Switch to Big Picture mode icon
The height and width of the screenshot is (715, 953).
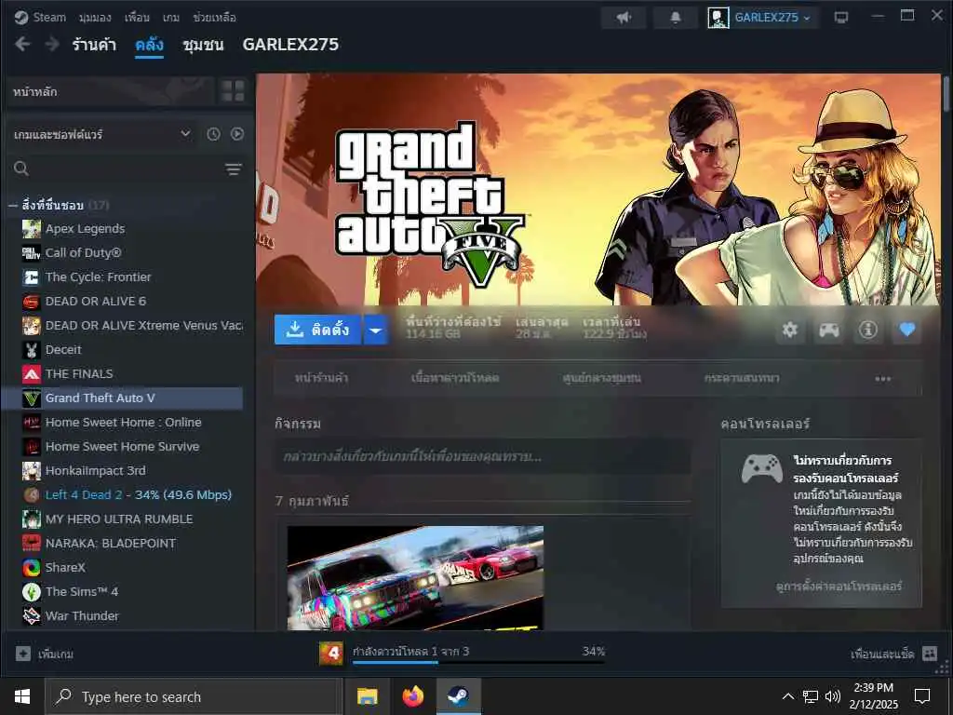(x=841, y=17)
